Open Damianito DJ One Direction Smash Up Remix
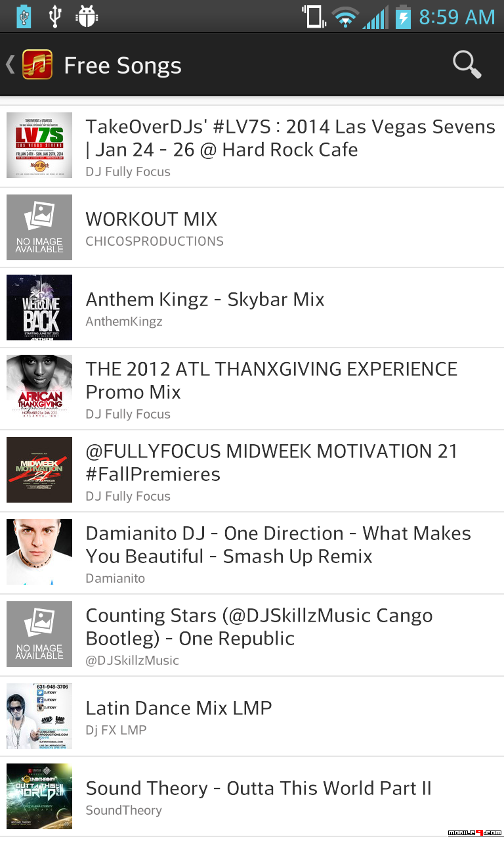 click(x=252, y=553)
